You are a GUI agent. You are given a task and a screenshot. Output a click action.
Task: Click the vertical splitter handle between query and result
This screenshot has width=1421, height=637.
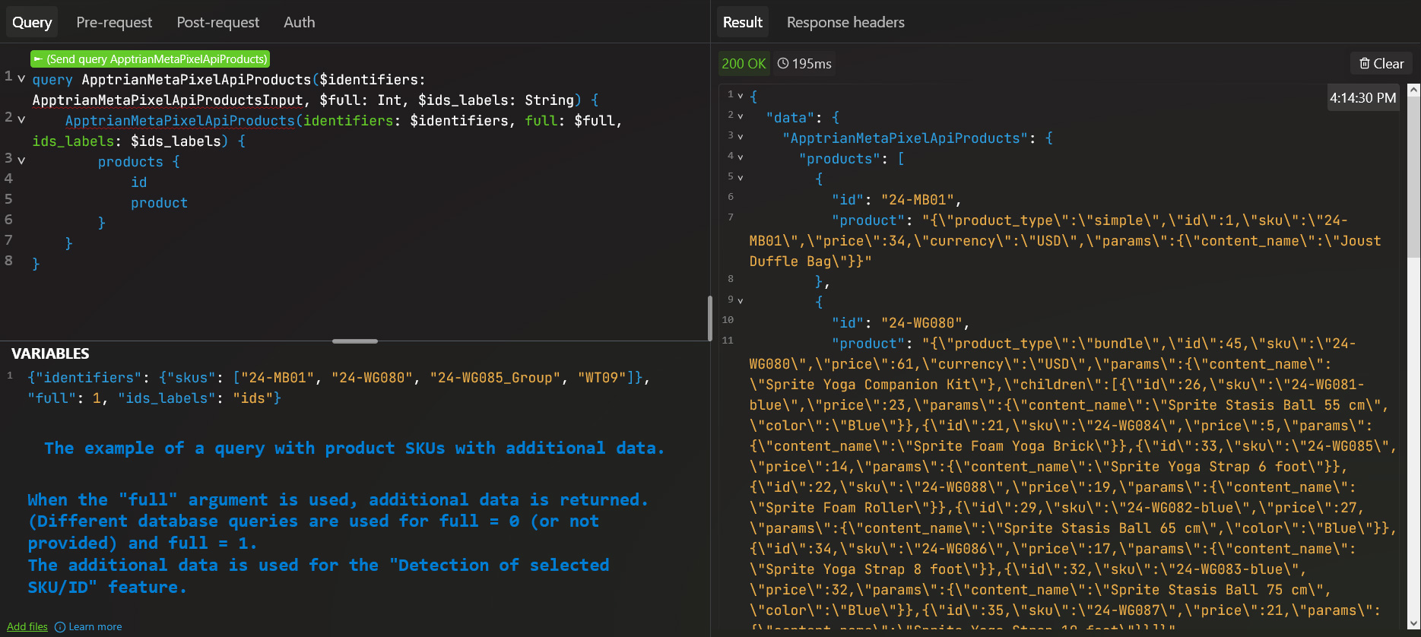(710, 318)
